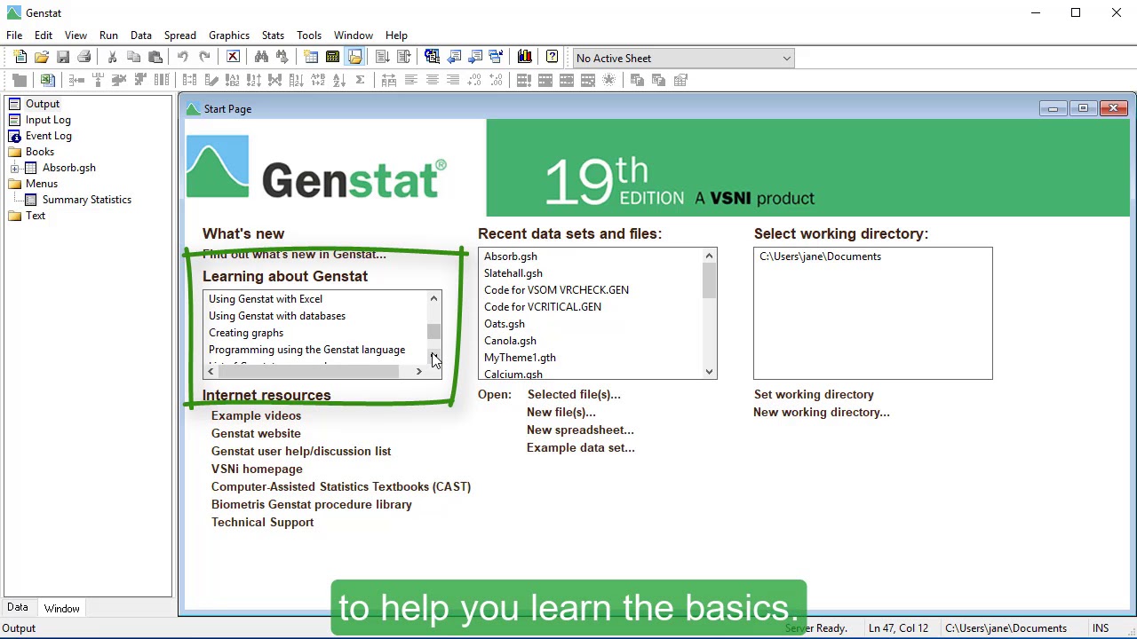1137x639 pixels.
Task: Select Output in the left tree
Action: click(x=43, y=104)
